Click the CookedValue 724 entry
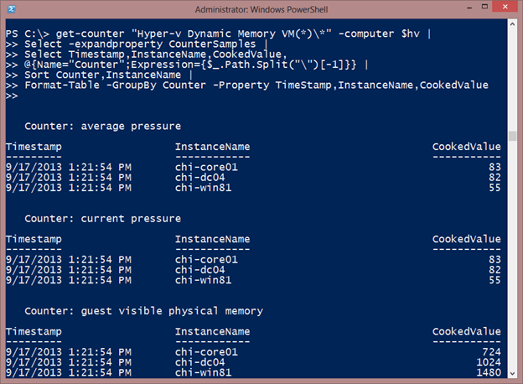523x384 pixels. (492, 351)
